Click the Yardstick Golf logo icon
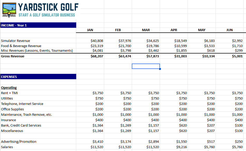This screenshot has height=151, width=246. (x=9, y=10)
